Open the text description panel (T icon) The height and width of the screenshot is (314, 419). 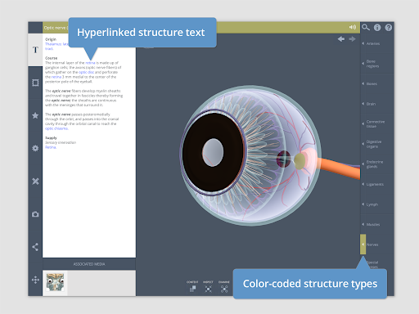click(x=35, y=50)
